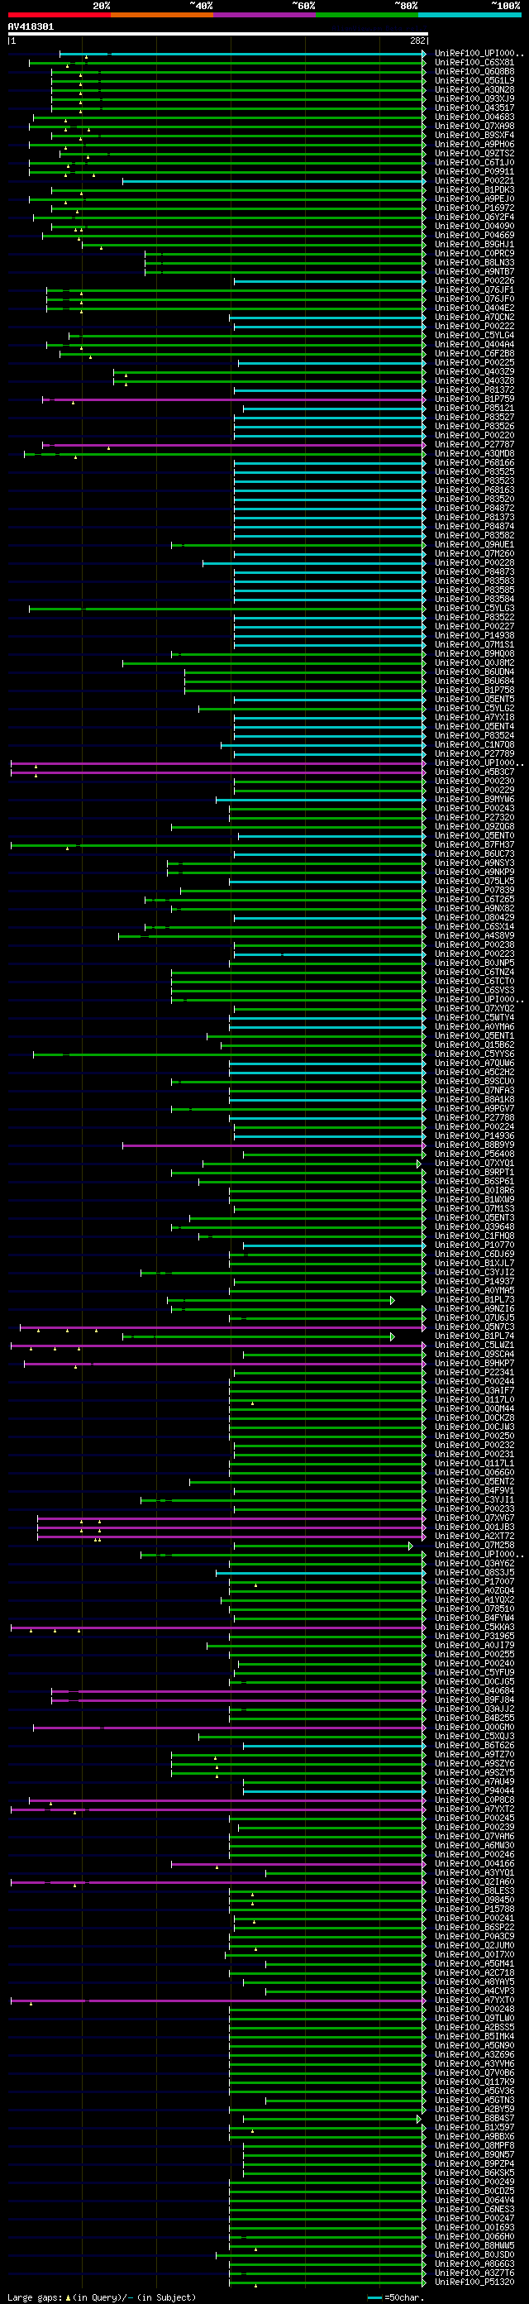Select hit label UniRef100_P00228
Viewport: 529px width, 2304px height.
(474, 562)
